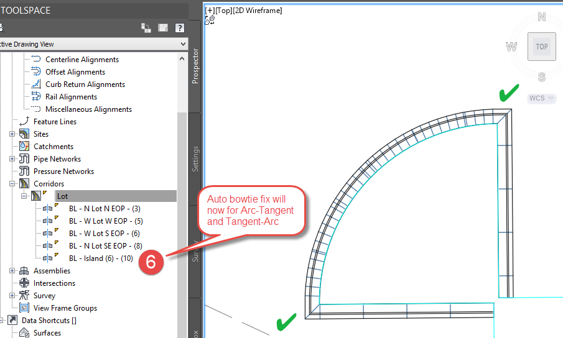
Task: Select BL - W Lot S EOP - (6)
Action: click(x=105, y=234)
